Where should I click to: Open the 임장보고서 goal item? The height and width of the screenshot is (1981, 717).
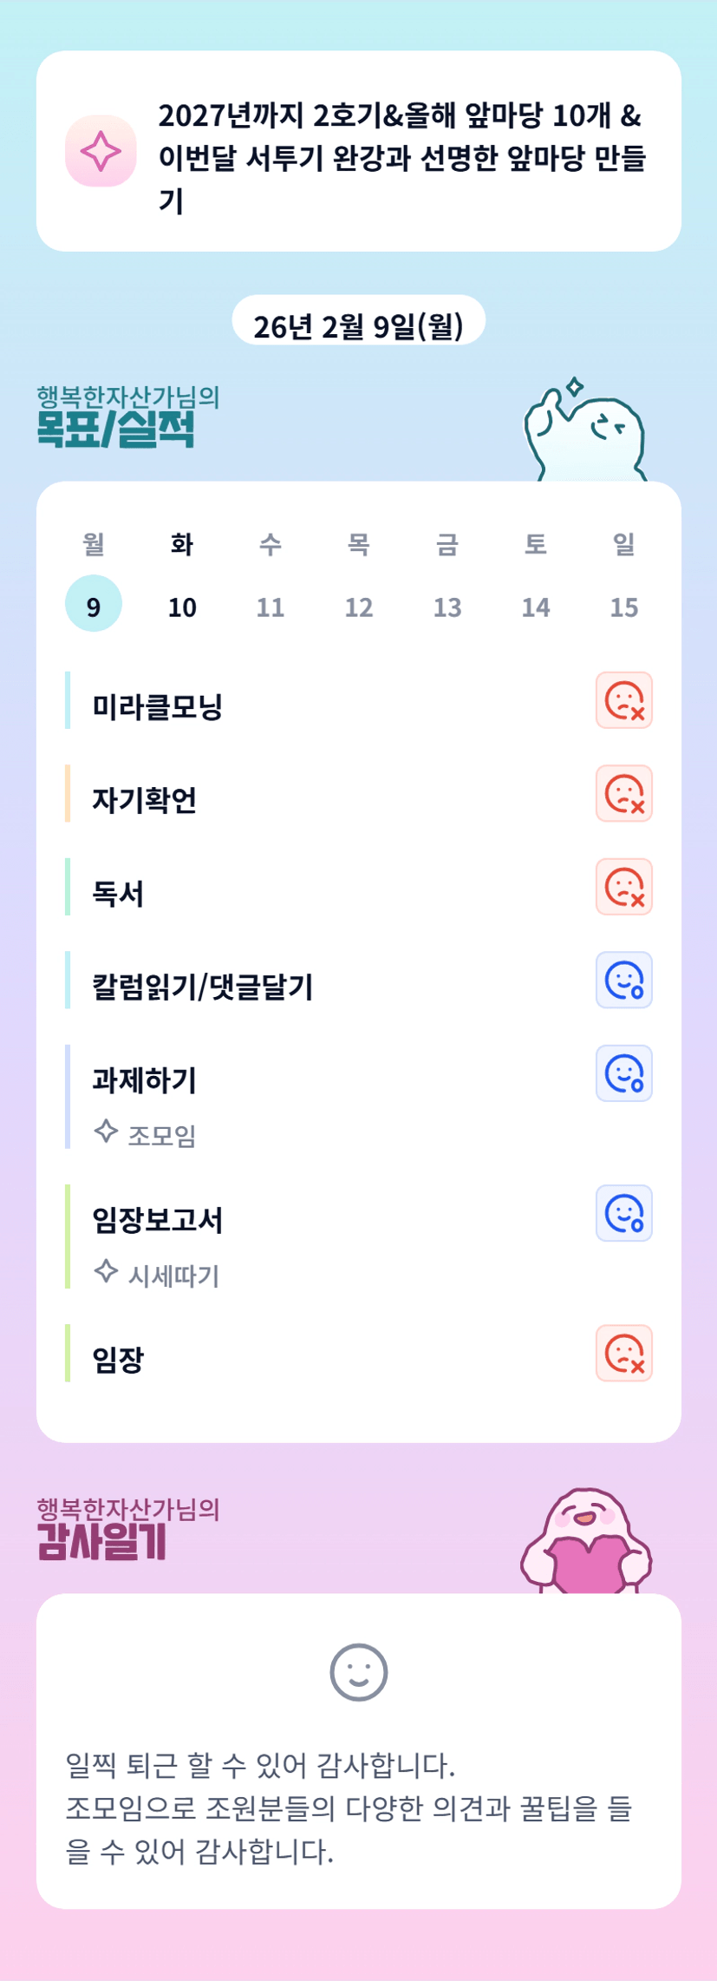(158, 1220)
